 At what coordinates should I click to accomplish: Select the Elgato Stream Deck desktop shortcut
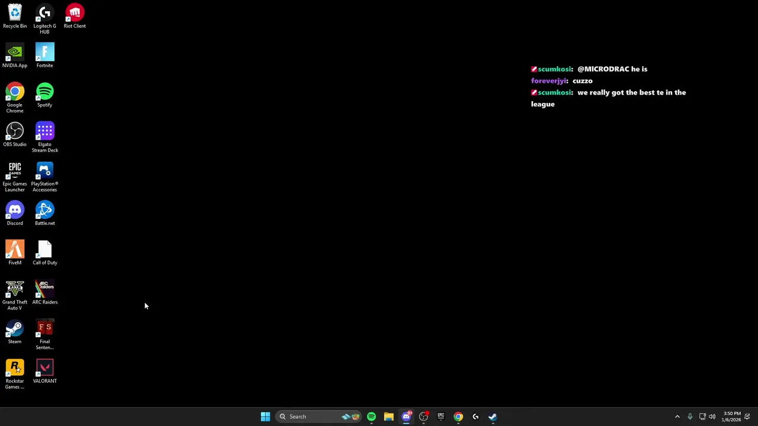(44, 137)
